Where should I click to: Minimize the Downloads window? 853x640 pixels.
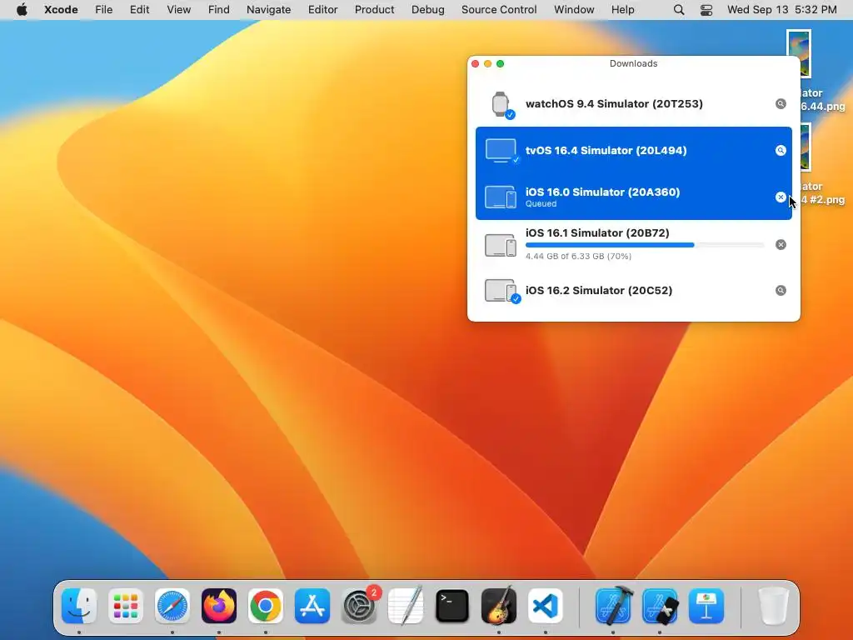pyautogui.click(x=487, y=63)
